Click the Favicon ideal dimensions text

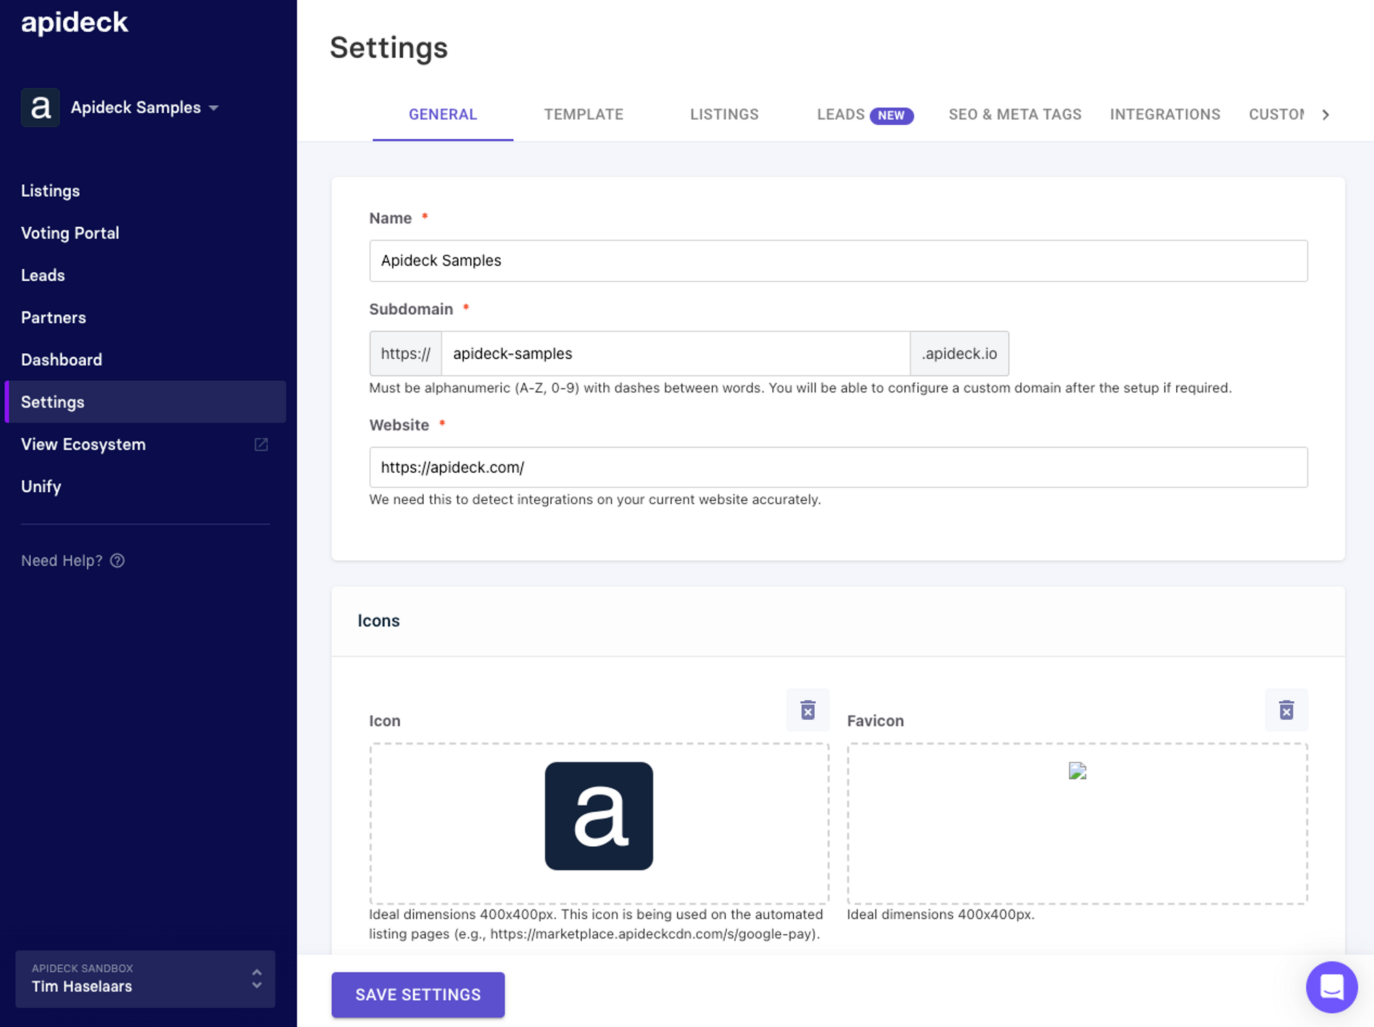coord(941,914)
